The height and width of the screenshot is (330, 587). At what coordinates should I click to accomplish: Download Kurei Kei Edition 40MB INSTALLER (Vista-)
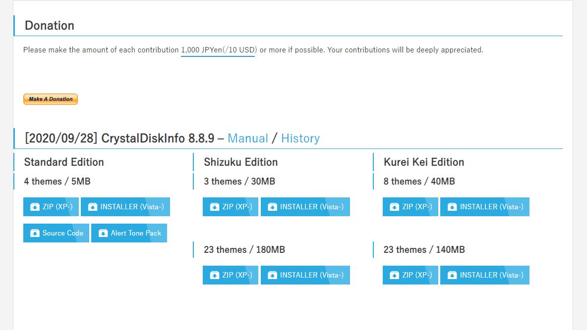[485, 207]
